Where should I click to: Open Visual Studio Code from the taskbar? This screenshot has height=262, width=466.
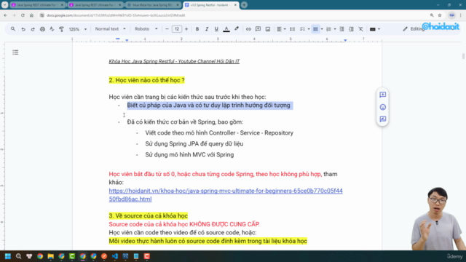pos(115,256)
